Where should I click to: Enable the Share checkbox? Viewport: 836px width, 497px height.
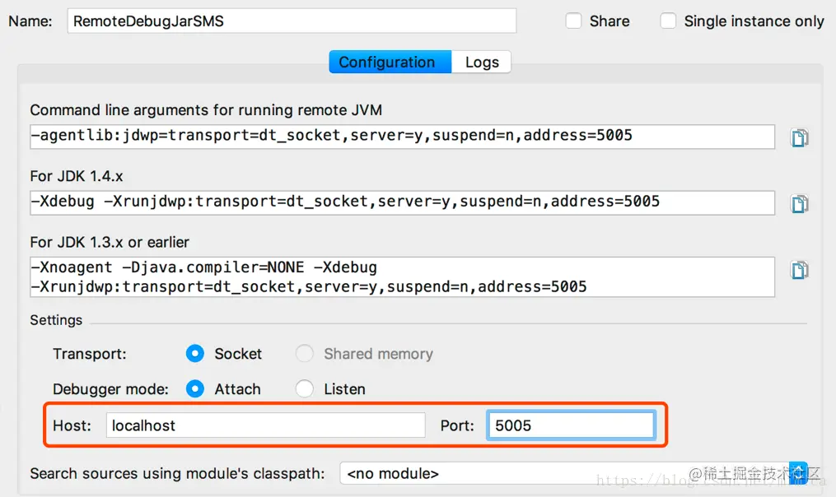click(574, 21)
